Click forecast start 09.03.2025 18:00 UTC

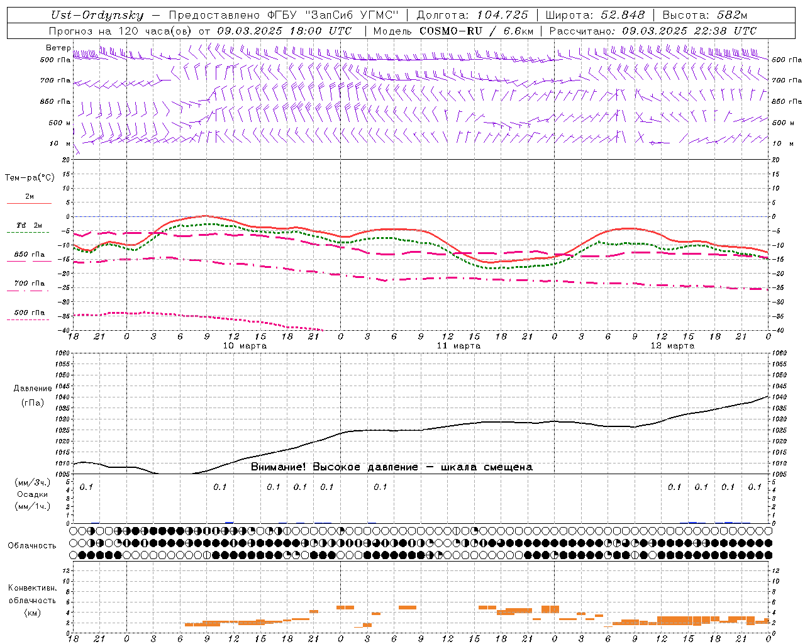[x=284, y=31]
